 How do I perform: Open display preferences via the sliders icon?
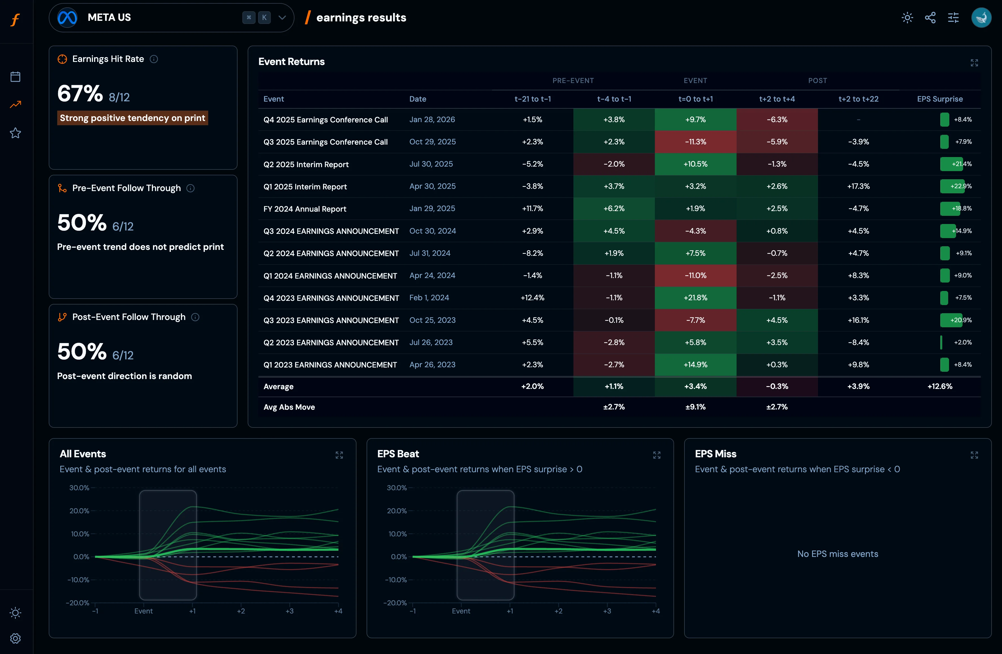pos(953,18)
